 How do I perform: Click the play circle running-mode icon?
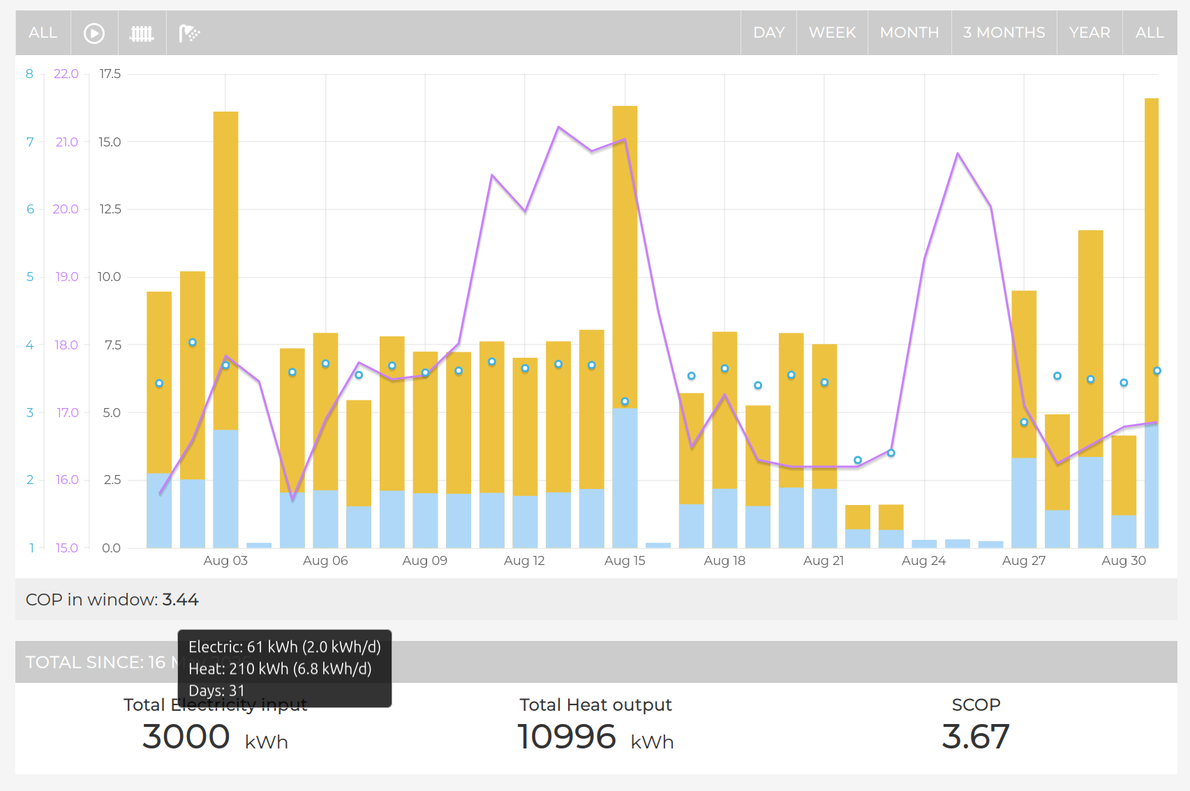pos(94,33)
